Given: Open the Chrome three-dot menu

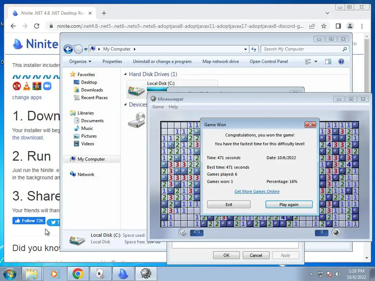Looking at the screenshot, I should tap(362, 26).
